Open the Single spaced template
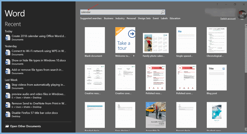Screen dimensions: 247x134 pos(186,40)
